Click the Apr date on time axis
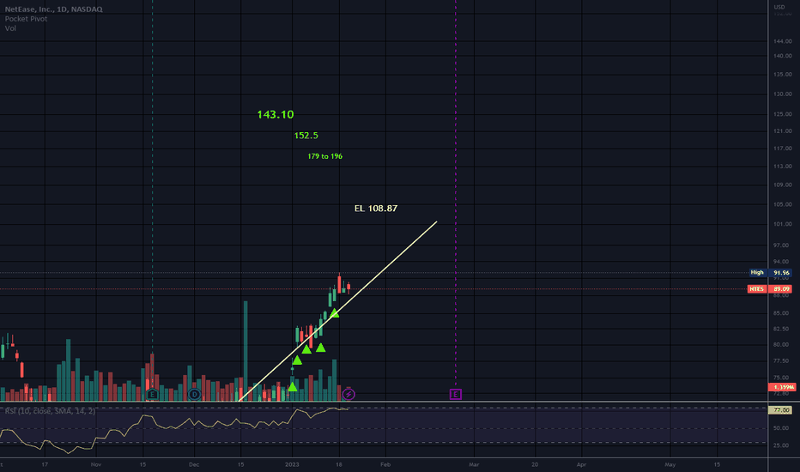This screenshot has width=800, height=472. [x=581, y=465]
